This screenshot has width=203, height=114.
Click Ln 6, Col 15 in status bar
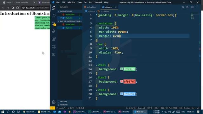(131, 108)
